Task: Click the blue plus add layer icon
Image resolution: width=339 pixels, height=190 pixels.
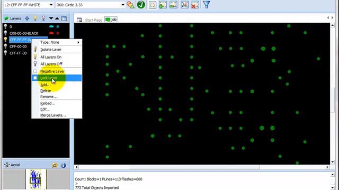Action: click(x=27, y=18)
